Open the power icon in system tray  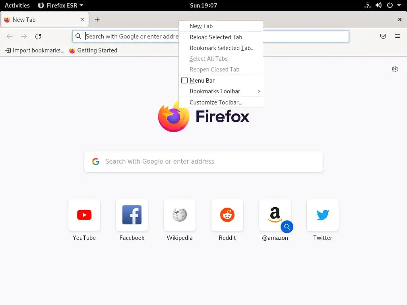coord(390,5)
